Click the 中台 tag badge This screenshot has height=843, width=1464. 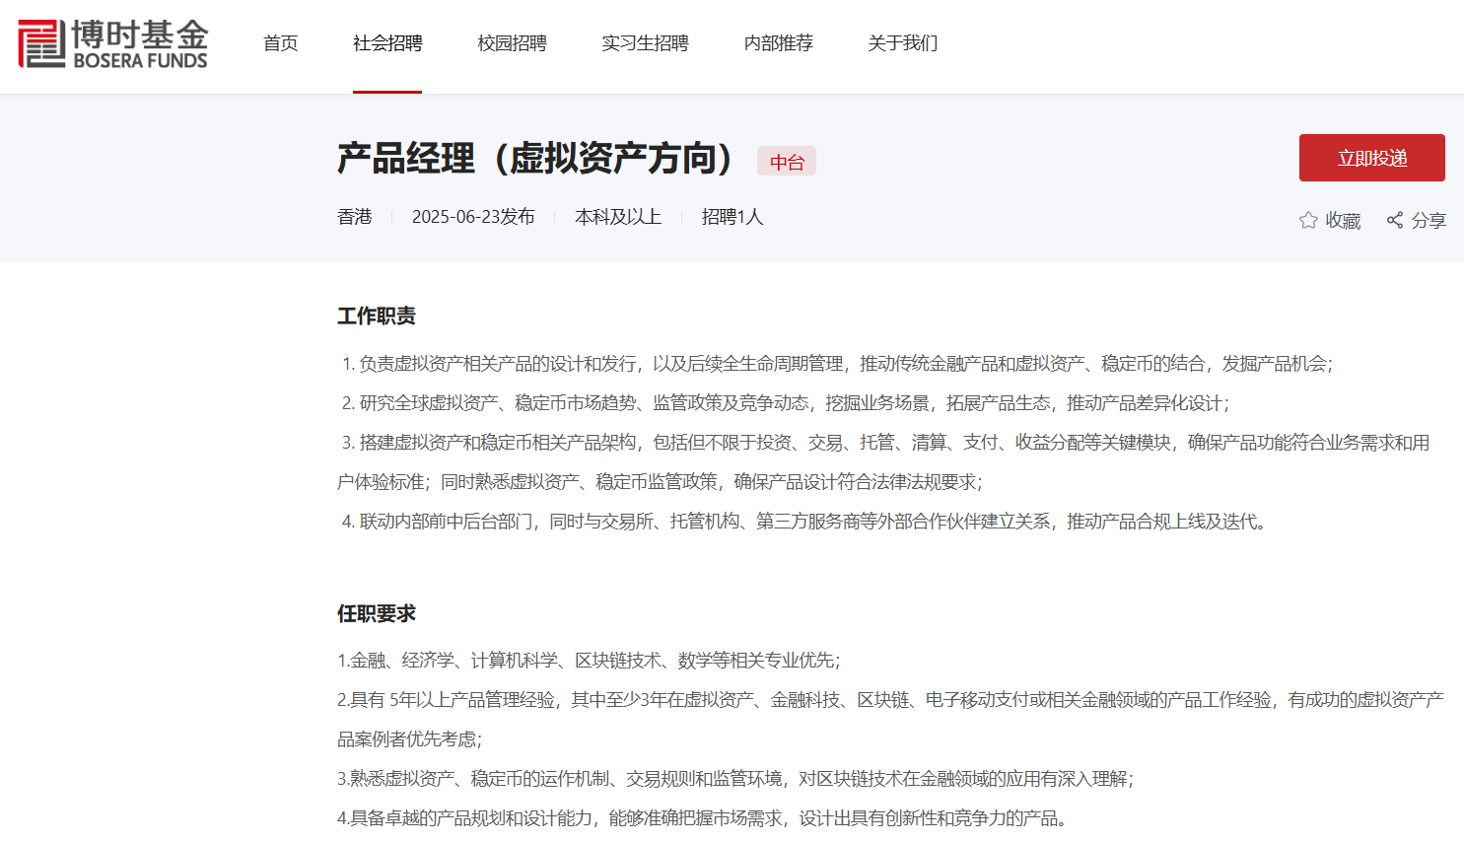[x=787, y=161]
